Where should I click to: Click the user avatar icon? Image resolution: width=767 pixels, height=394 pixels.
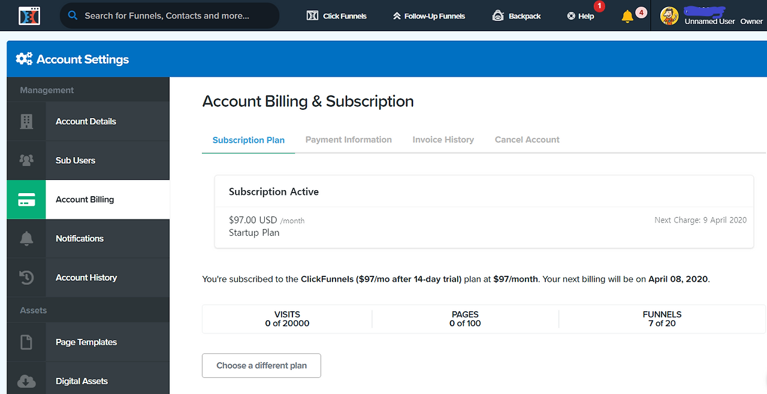click(669, 16)
